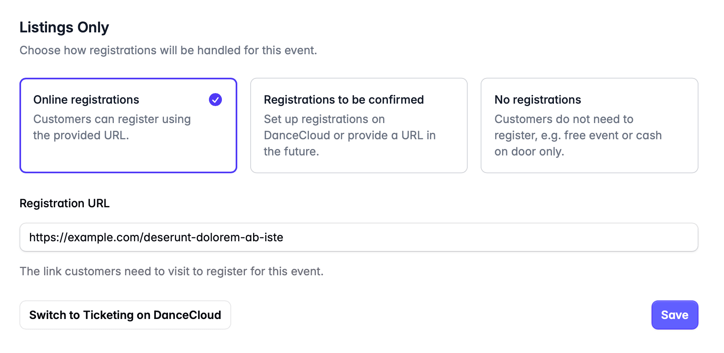Select the No registrations option card
The height and width of the screenshot is (353, 724).
click(x=589, y=125)
